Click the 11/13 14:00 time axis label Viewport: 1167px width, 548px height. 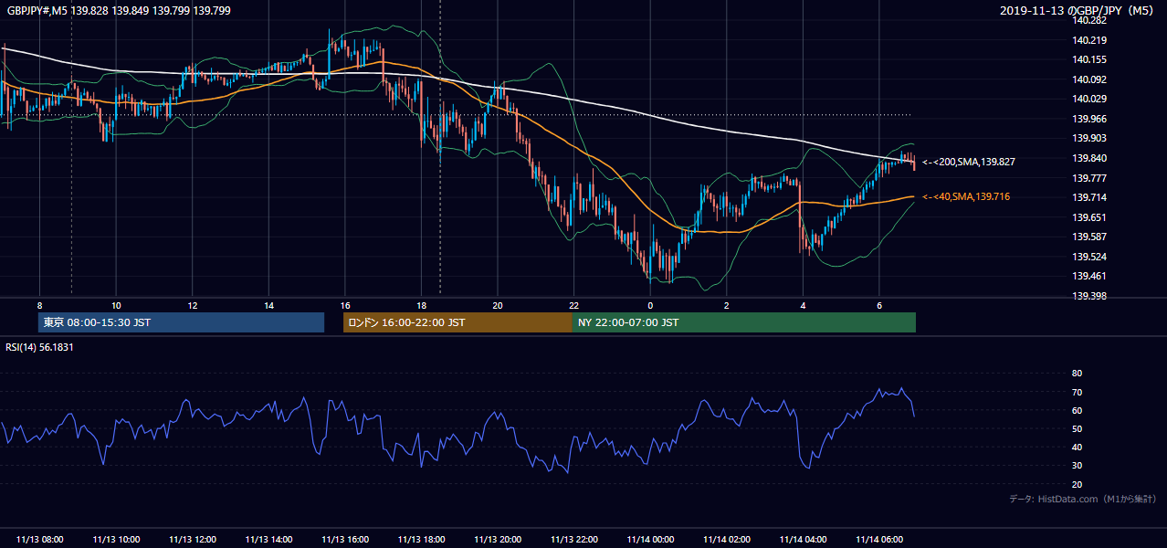tap(269, 540)
